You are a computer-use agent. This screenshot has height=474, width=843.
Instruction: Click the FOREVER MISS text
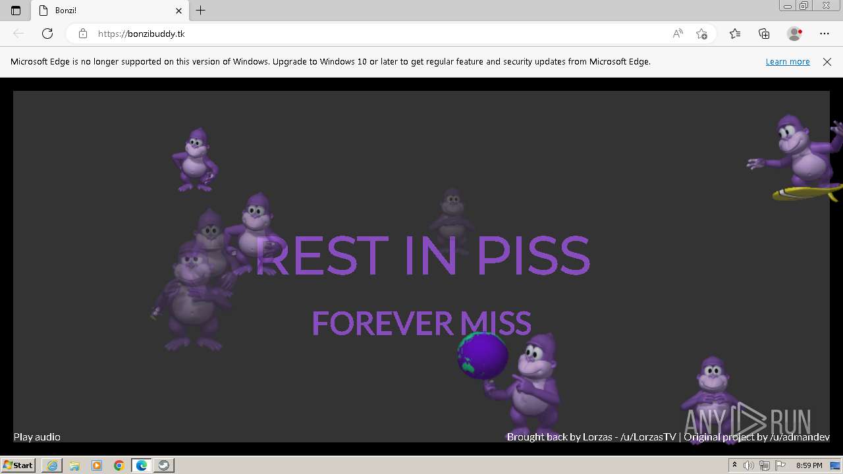tap(421, 323)
